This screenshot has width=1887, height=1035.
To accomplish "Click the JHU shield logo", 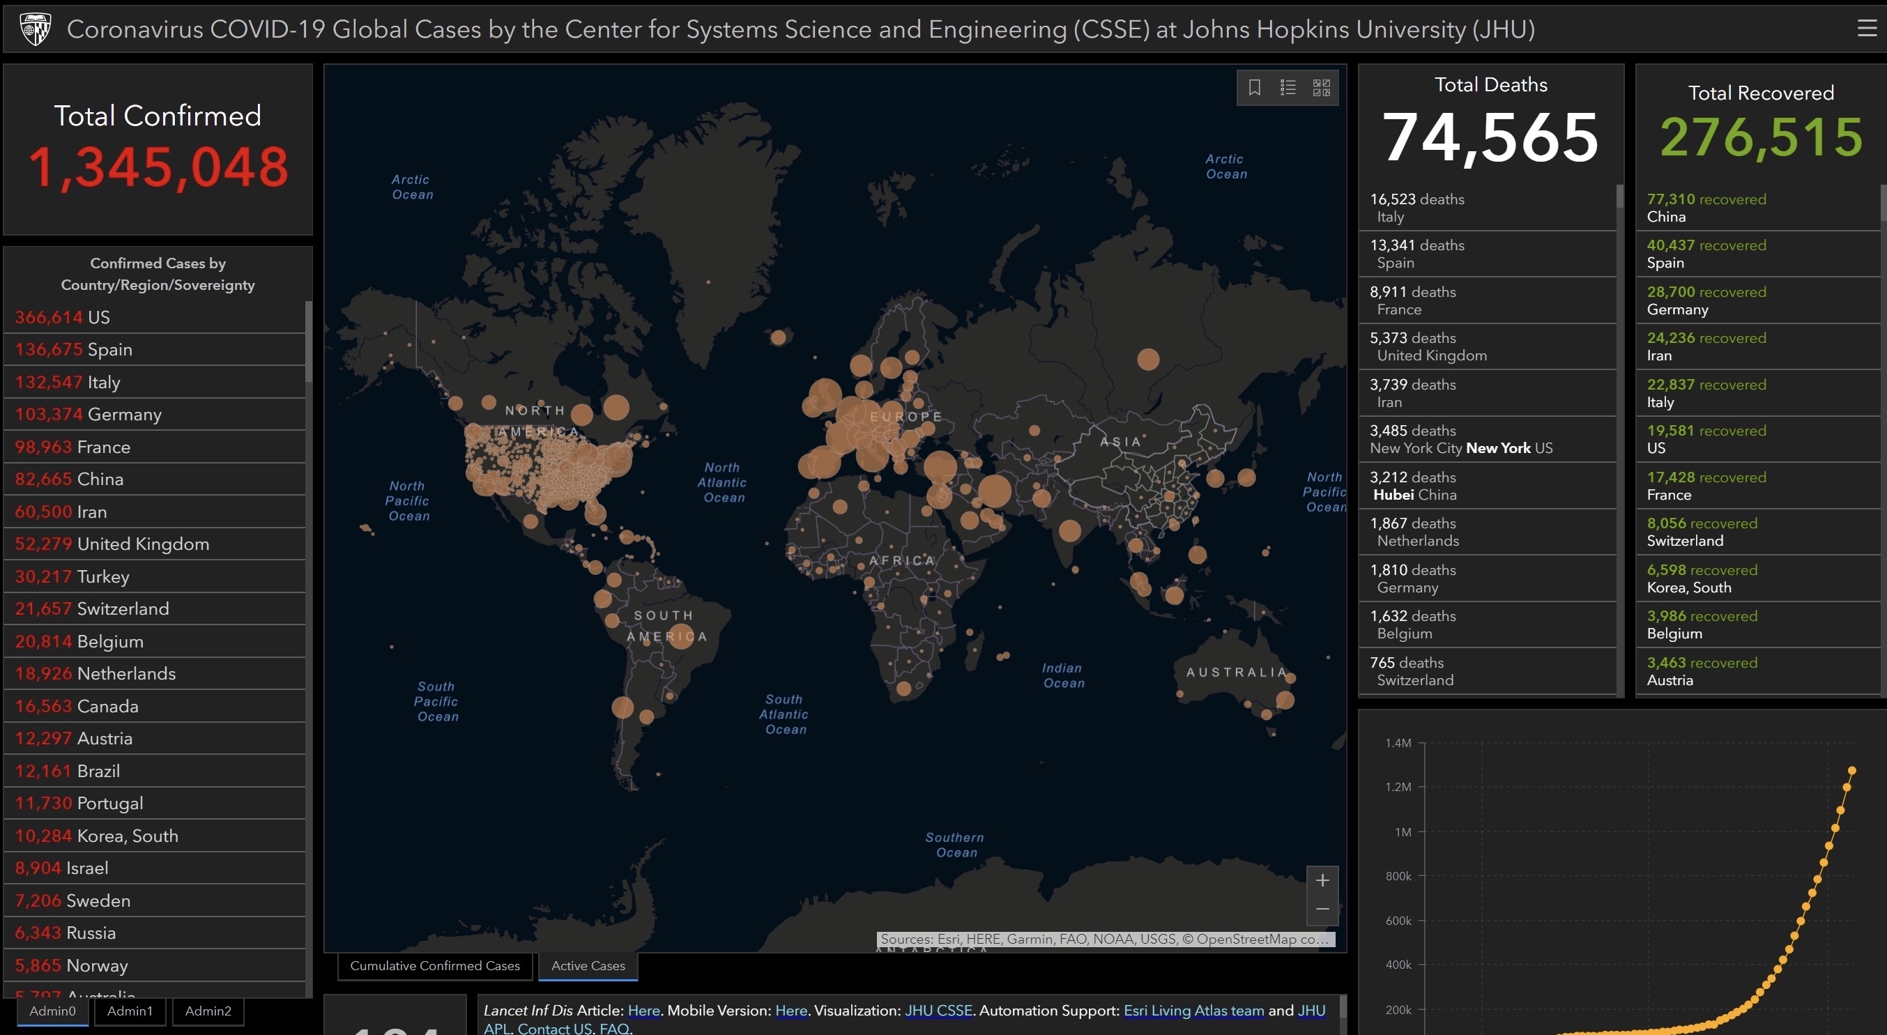I will tap(34, 29).
